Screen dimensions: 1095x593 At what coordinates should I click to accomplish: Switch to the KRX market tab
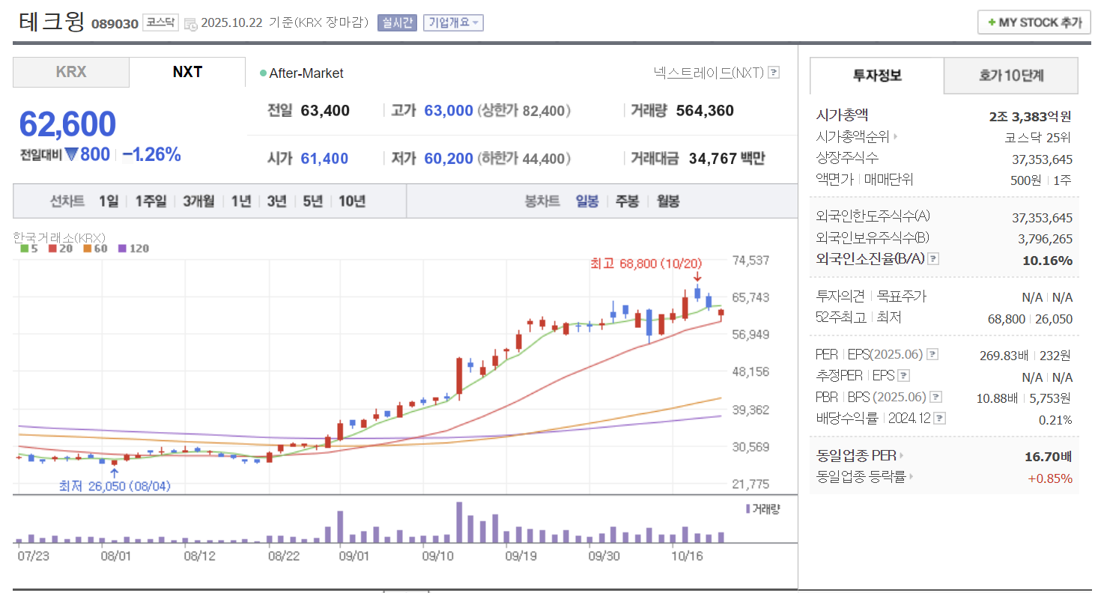click(70, 72)
